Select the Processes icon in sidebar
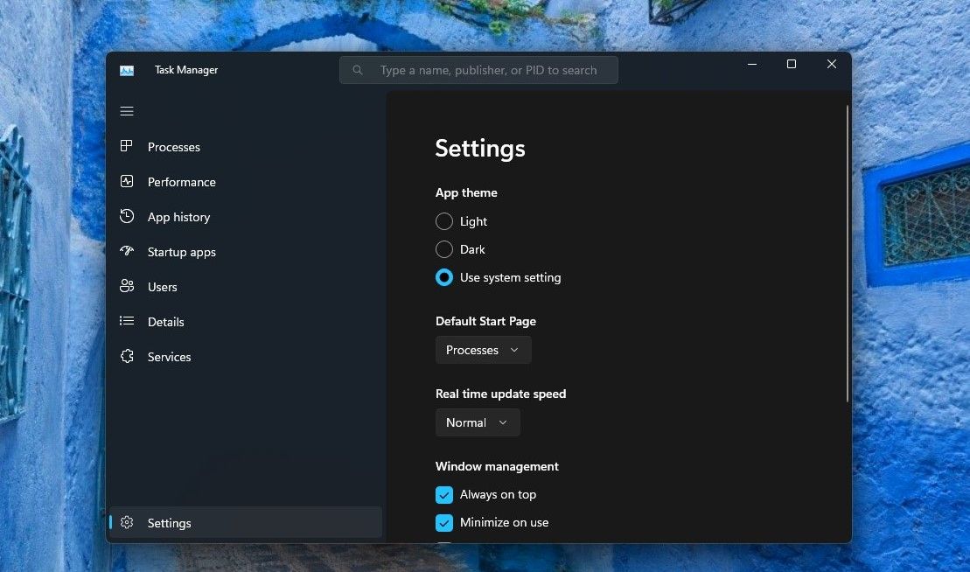 [127, 146]
